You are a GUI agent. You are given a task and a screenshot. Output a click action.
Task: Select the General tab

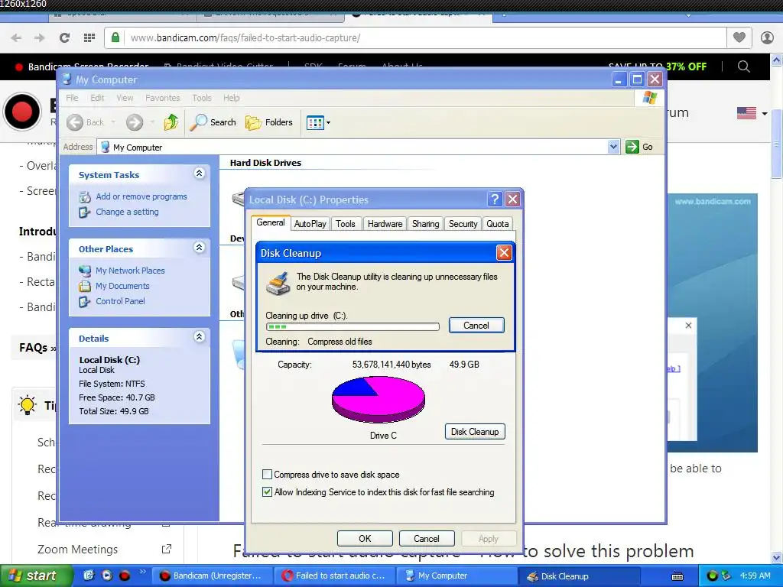click(271, 222)
